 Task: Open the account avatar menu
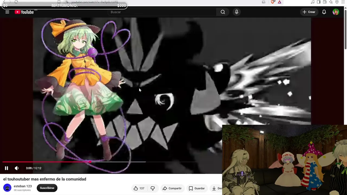pos(336,12)
